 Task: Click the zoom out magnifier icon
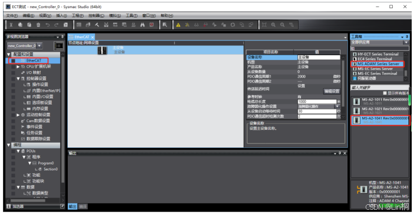coord(282,25)
